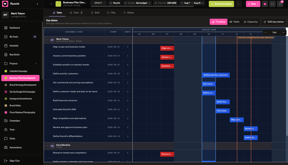Screen dimensions: 288x165
Task: Open Campaigns from the sidebar
Action: click(x=15, y=121)
